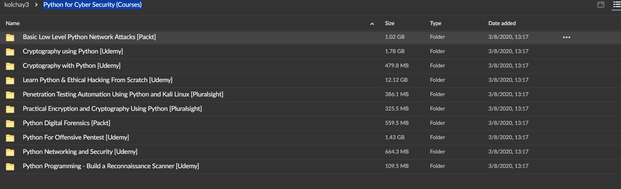This screenshot has height=189, width=621.
Task: Click the folder icon for Basic Low Level Python Network Attacks
Action: pos(10,37)
